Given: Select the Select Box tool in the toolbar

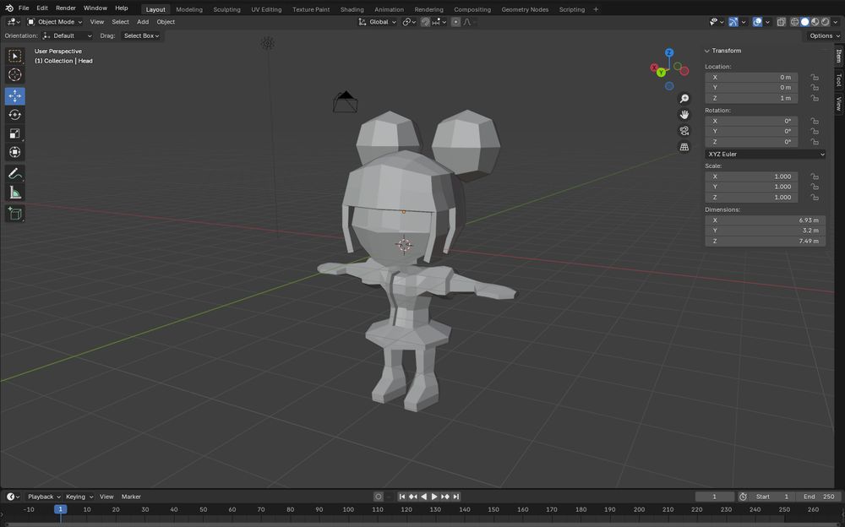Looking at the screenshot, I should [14, 56].
